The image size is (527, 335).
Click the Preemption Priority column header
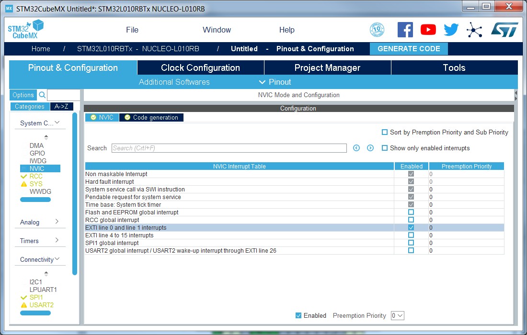pyautogui.click(x=467, y=166)
